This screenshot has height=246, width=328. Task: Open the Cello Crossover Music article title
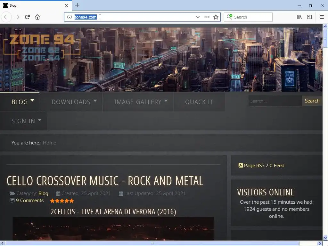tap(105, 181)
